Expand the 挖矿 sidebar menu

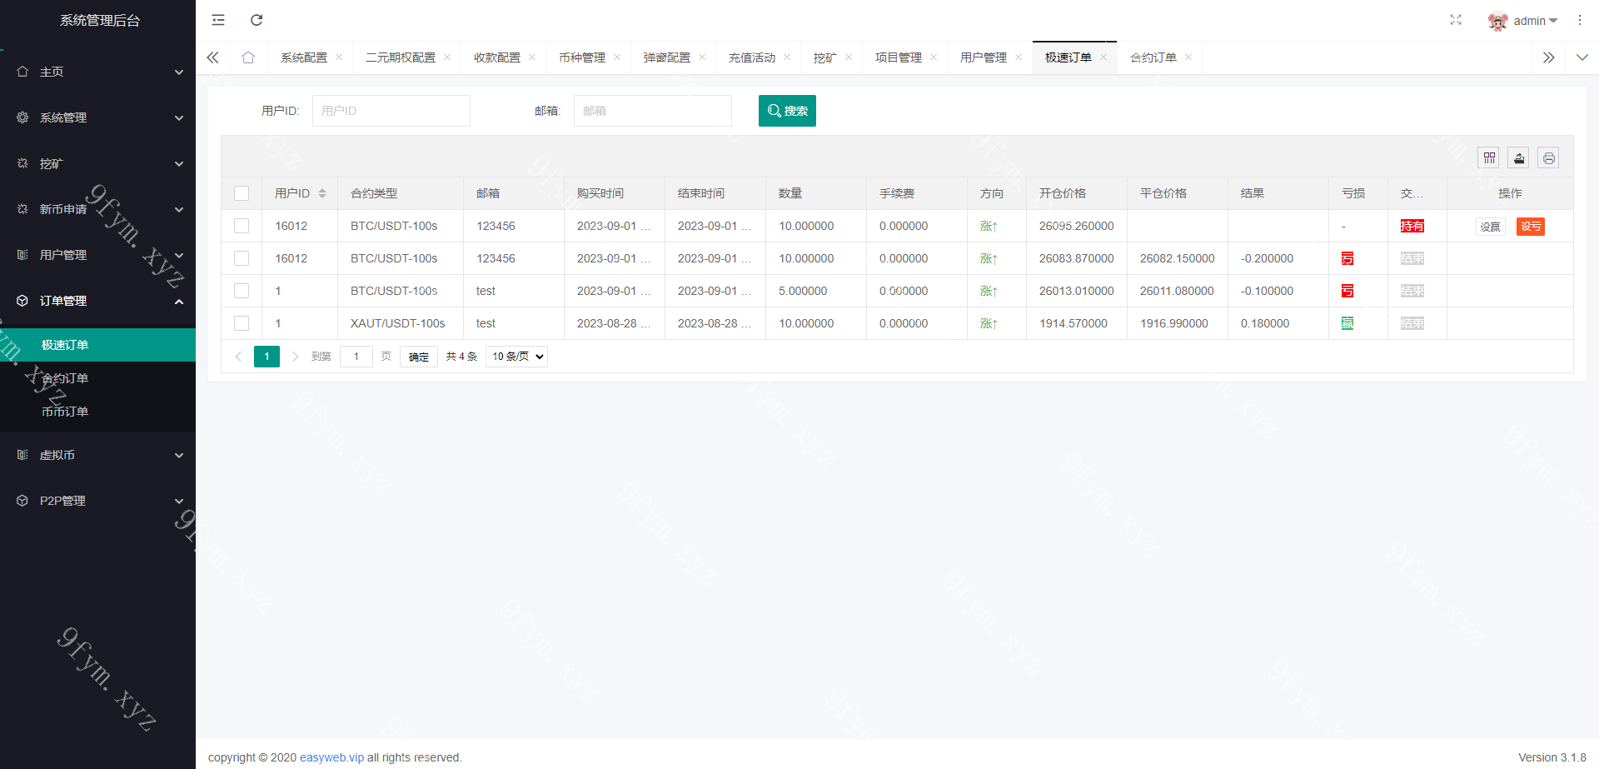(97, 163)
